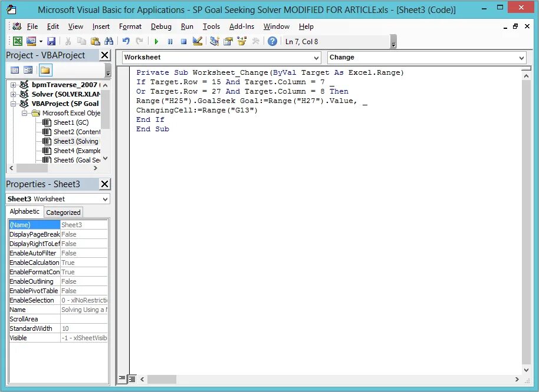Open the Object Browser toolbar icon

[242, 42]
